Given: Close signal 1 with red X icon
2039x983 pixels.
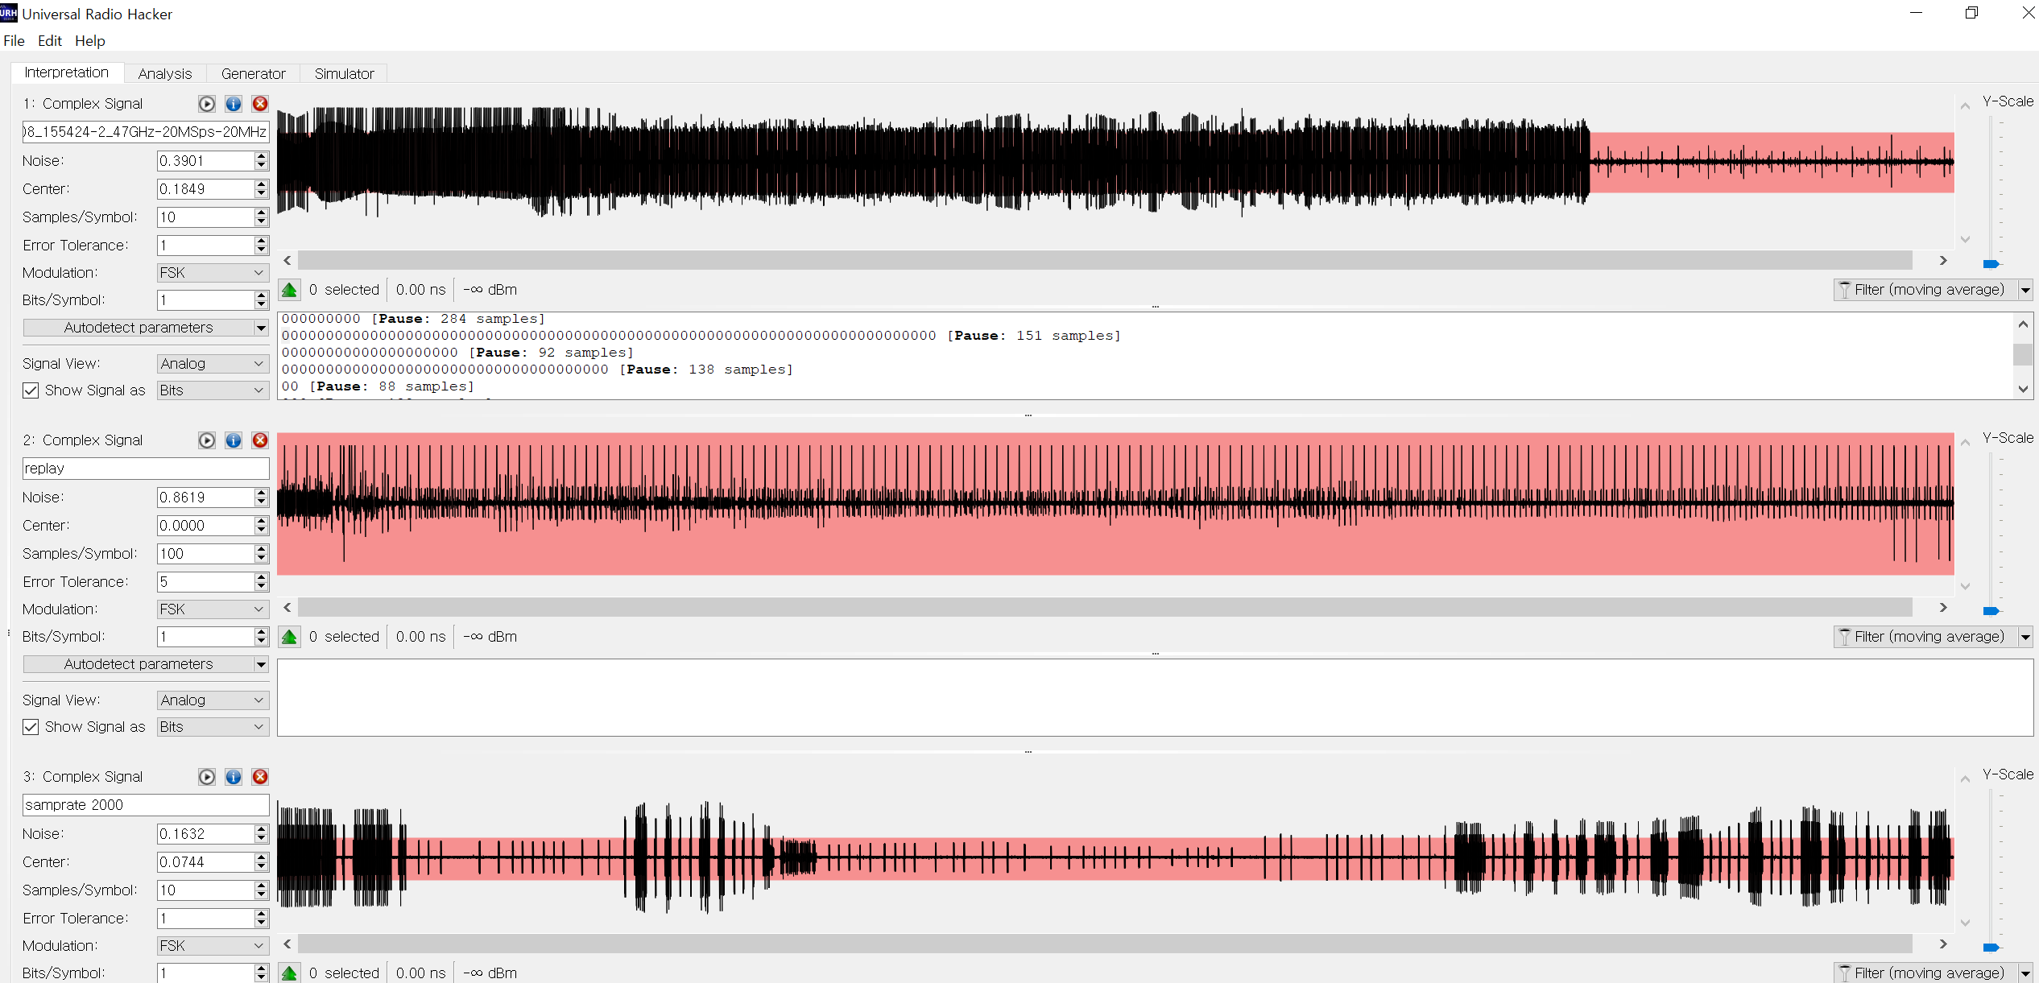Looking at the screenshot, I should [x=260, y=104].
